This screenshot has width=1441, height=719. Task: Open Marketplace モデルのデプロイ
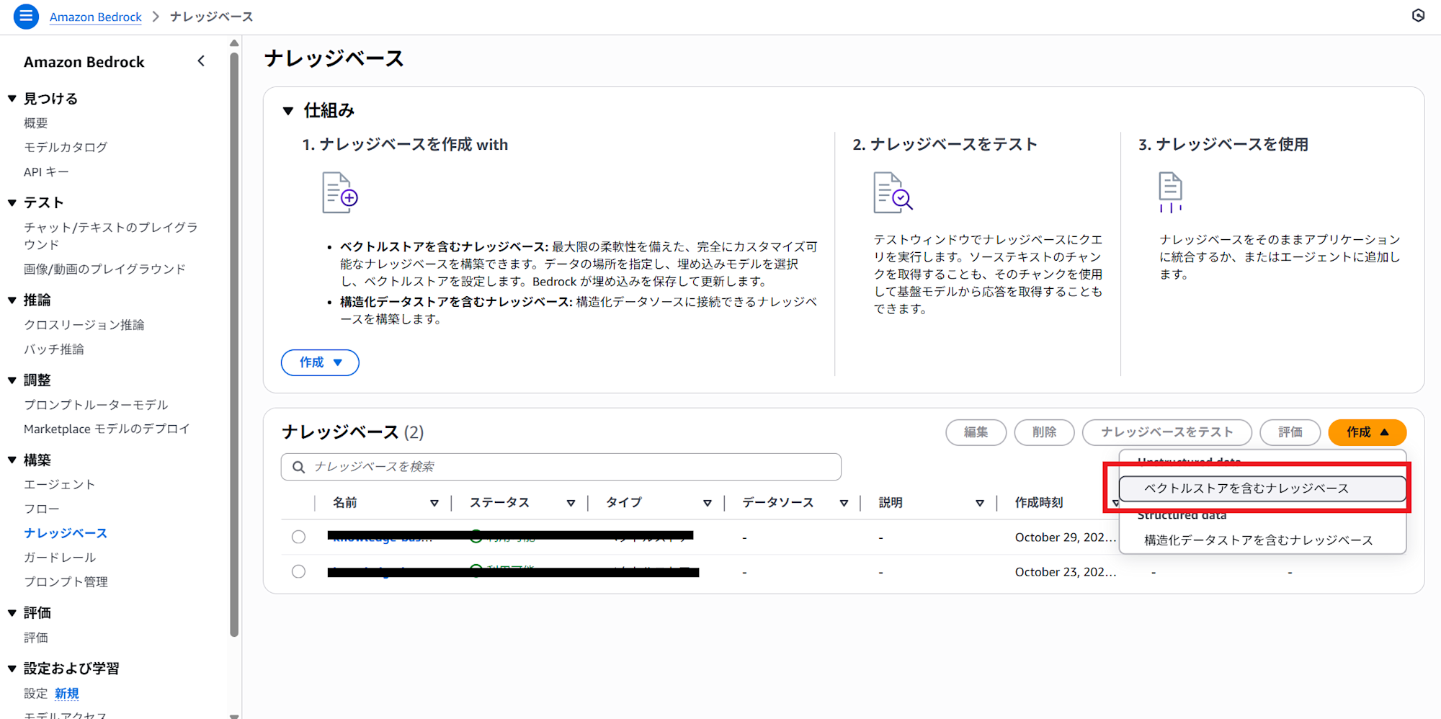pos(107,429)
